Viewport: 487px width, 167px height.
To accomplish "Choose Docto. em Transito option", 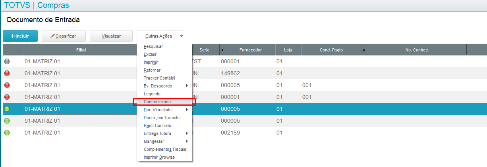I will (x=164, y=118).
